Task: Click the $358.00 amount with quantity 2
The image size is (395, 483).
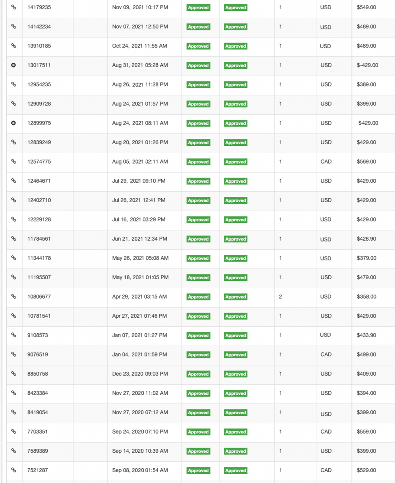Action: tap(366, 297)
